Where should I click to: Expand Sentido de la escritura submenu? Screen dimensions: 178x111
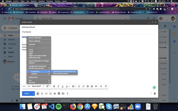[39, 68]
